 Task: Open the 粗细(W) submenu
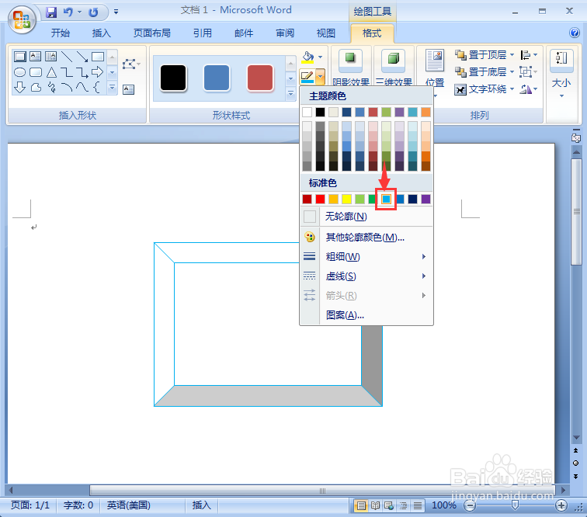[366, 256]
